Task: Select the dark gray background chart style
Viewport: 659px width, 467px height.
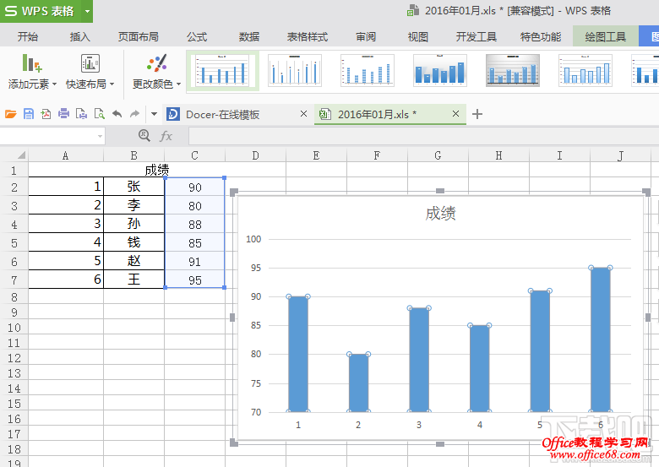Action: pyautogui.click(x=513, y=70)
